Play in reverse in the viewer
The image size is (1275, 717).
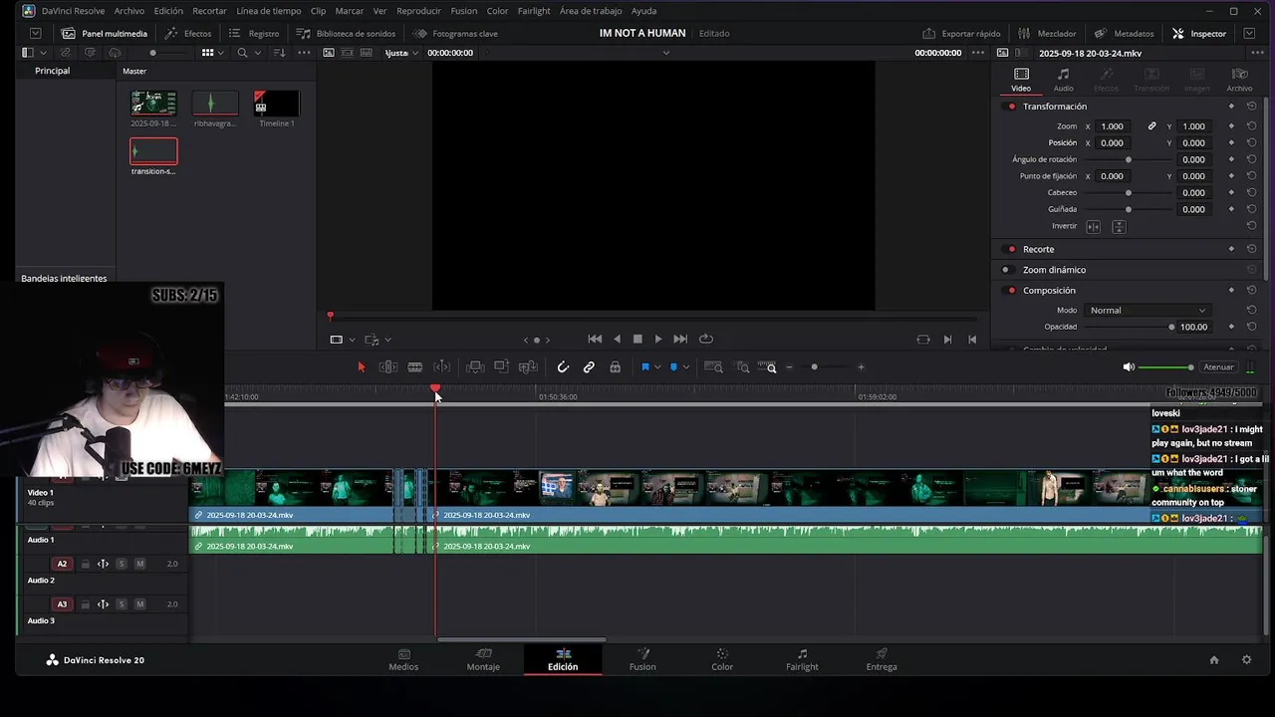(x=617, y=340)
